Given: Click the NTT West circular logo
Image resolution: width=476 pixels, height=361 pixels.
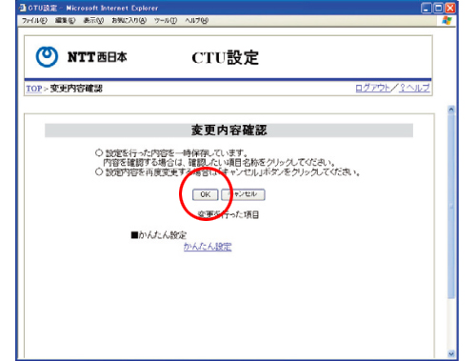Looking at the screenshot, I should [47, 57].
